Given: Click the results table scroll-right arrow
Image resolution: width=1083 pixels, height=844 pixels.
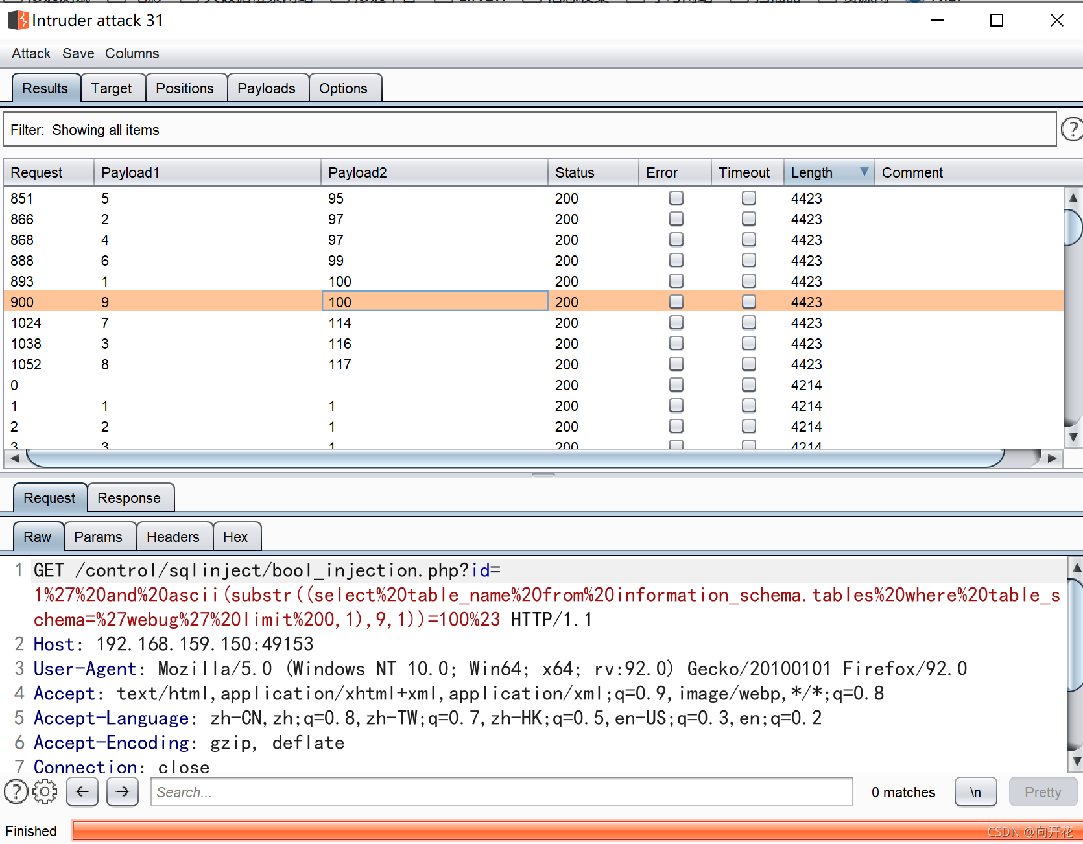Looking at the screenshot, I should [1053, 458].
